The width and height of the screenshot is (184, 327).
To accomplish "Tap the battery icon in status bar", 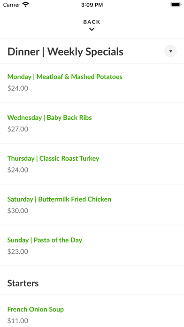I will (x=176, y=5).
